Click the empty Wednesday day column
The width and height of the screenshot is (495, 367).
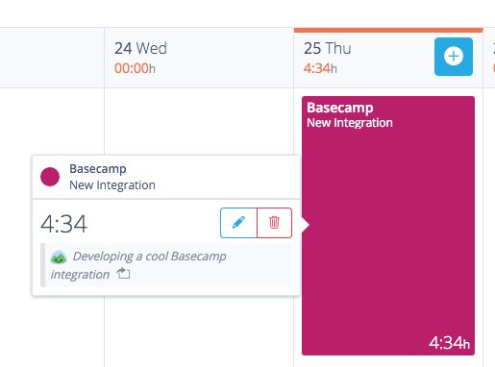[199, 122]
